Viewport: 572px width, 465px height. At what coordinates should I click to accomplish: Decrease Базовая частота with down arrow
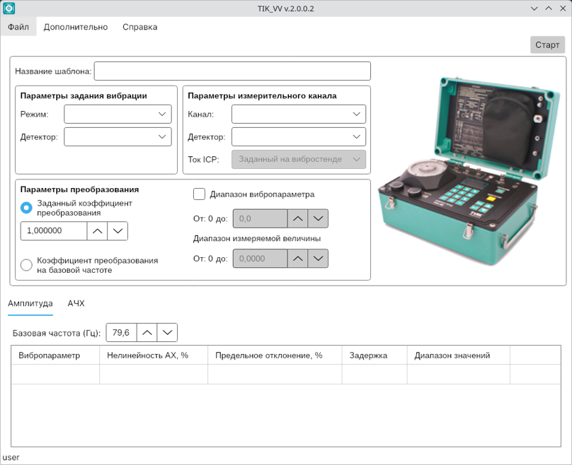pos(167,332)
